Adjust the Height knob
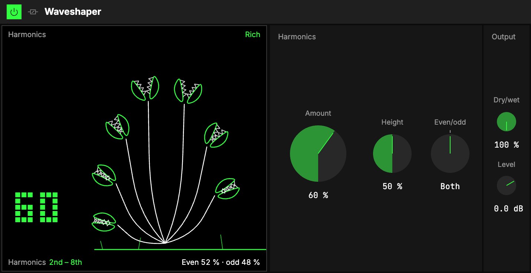 pyautogui.click(x=392, y=154)
